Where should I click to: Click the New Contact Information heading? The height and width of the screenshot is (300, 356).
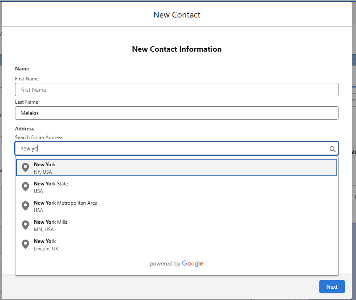[x=177, y=49]
